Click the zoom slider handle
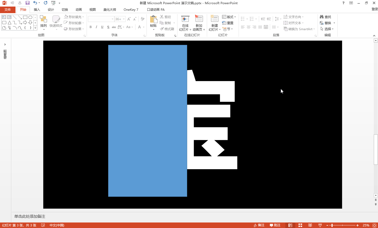This screenshot has width=378, height=228. [x=332, y=225]
